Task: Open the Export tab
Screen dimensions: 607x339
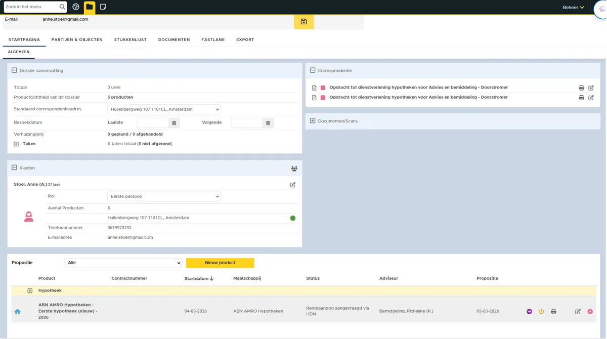Action: coord(245,39)
